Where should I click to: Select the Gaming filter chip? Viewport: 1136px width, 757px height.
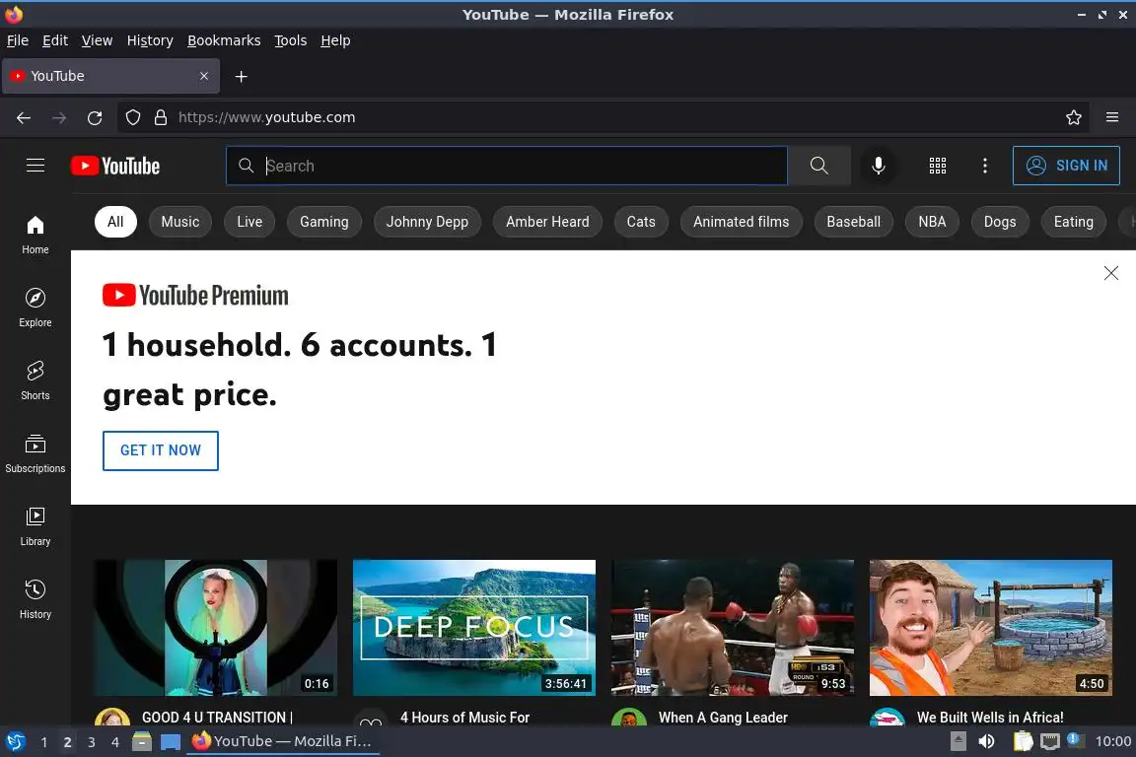click(323, 222)
